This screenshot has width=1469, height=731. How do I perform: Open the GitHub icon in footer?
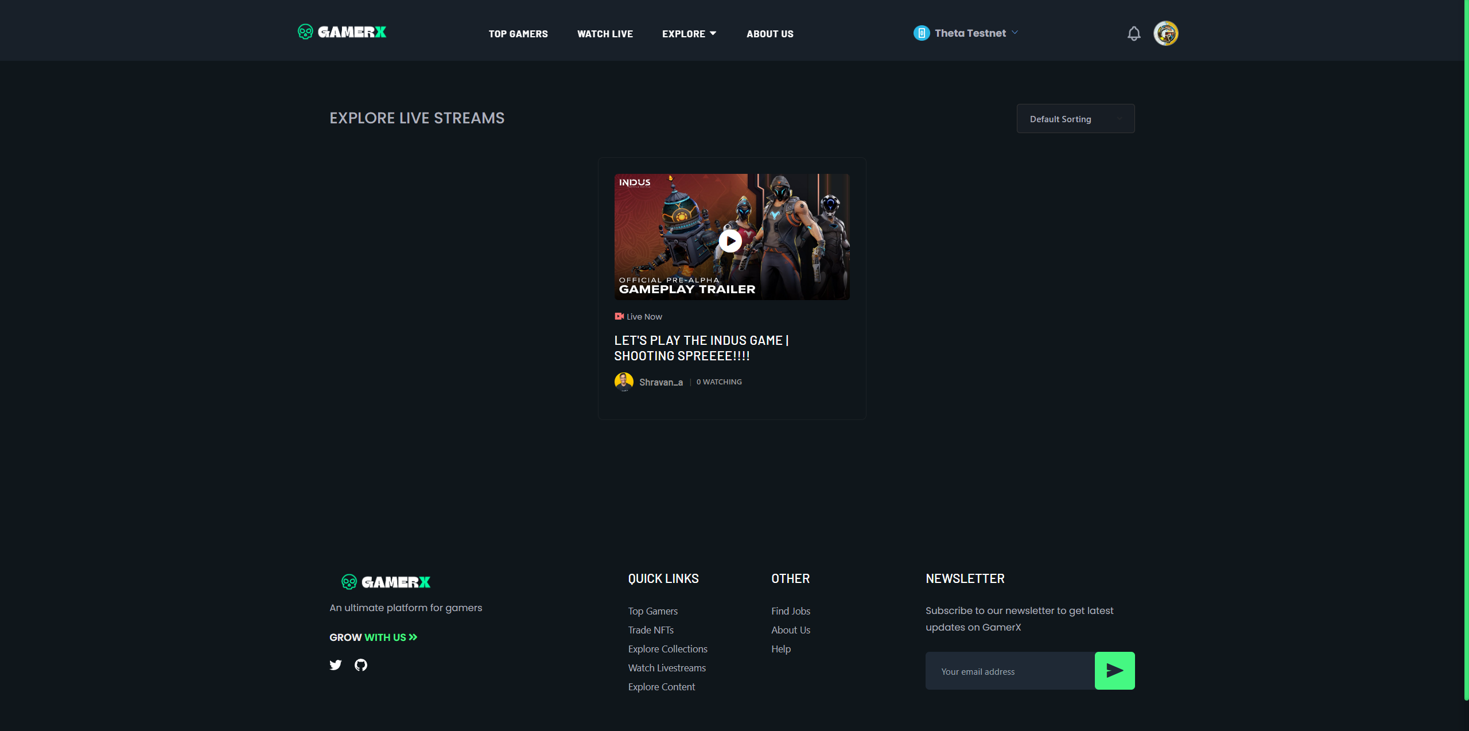[361, 665]
